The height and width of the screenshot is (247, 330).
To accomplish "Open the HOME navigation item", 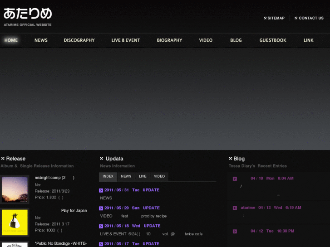I will [11, 40].
